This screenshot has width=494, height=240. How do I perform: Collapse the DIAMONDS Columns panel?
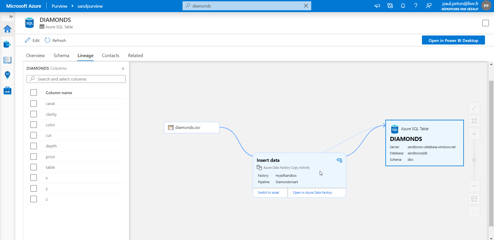pos(123,68)
